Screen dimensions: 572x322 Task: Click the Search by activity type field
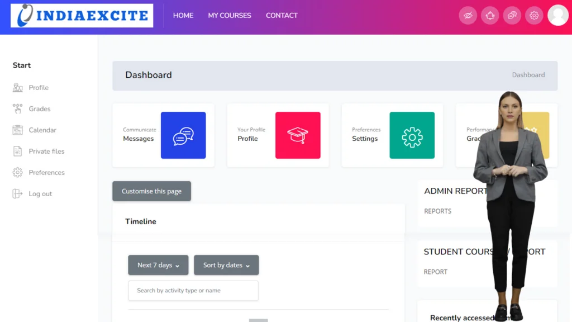193,291
